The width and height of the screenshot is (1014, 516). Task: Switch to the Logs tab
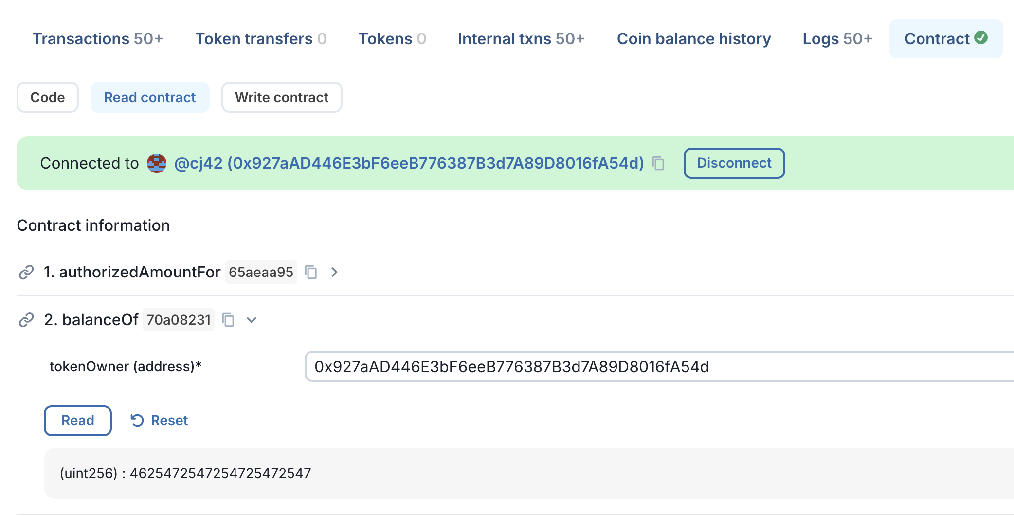coord(837,39)
